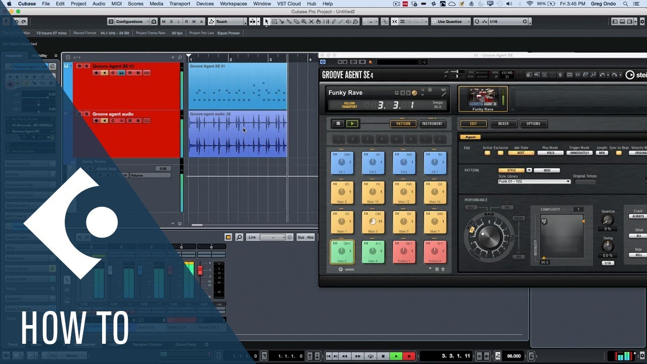647x364 pixels.
Task: Click the Find Tracks search icon
Action: 179,57
